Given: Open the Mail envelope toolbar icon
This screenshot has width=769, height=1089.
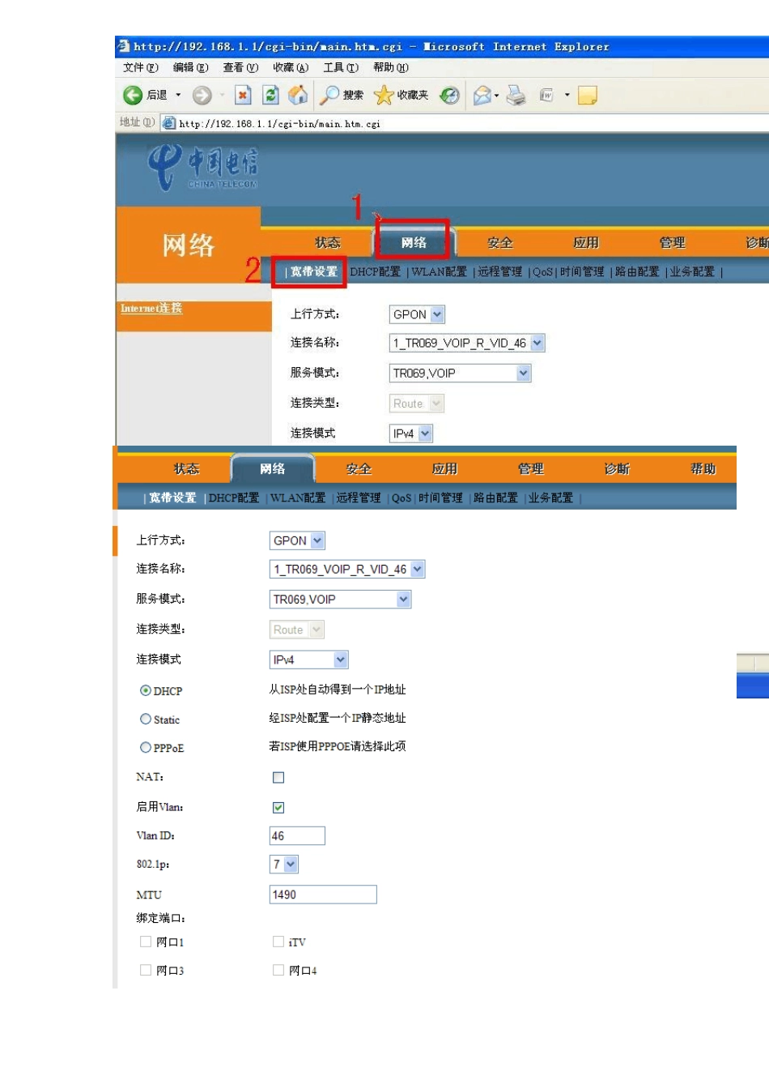Looking at the screenshot, I should point(482,96).
